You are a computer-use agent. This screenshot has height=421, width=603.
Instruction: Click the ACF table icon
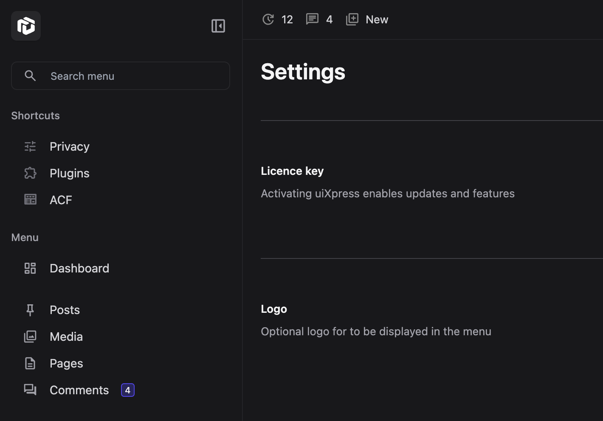30,199
